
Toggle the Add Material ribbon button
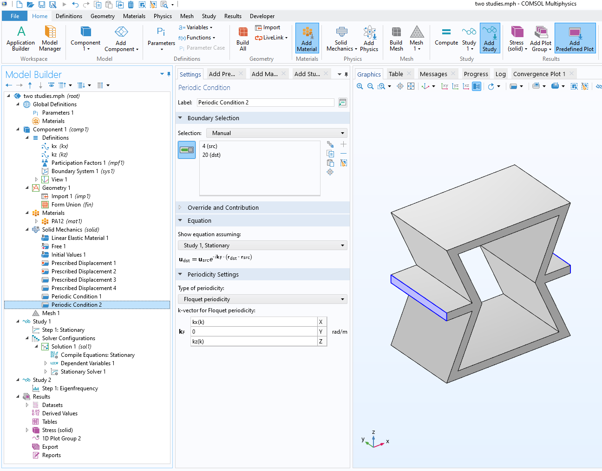[307, 39]
